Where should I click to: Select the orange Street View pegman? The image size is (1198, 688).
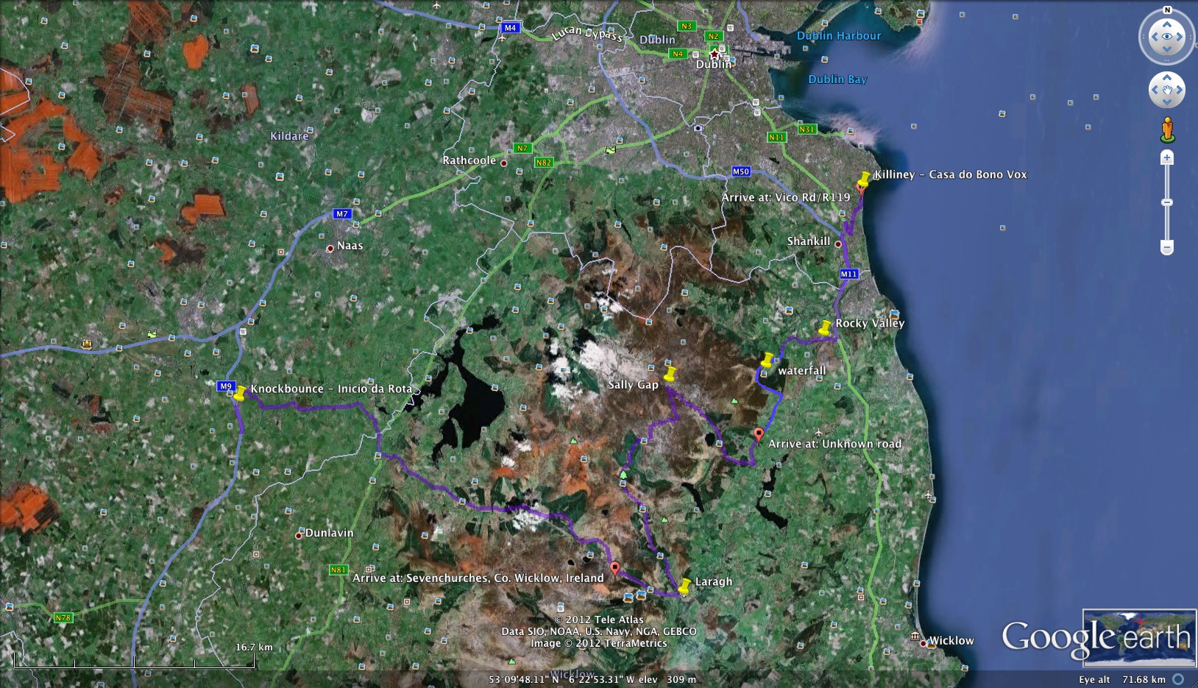click(1167, 130)
